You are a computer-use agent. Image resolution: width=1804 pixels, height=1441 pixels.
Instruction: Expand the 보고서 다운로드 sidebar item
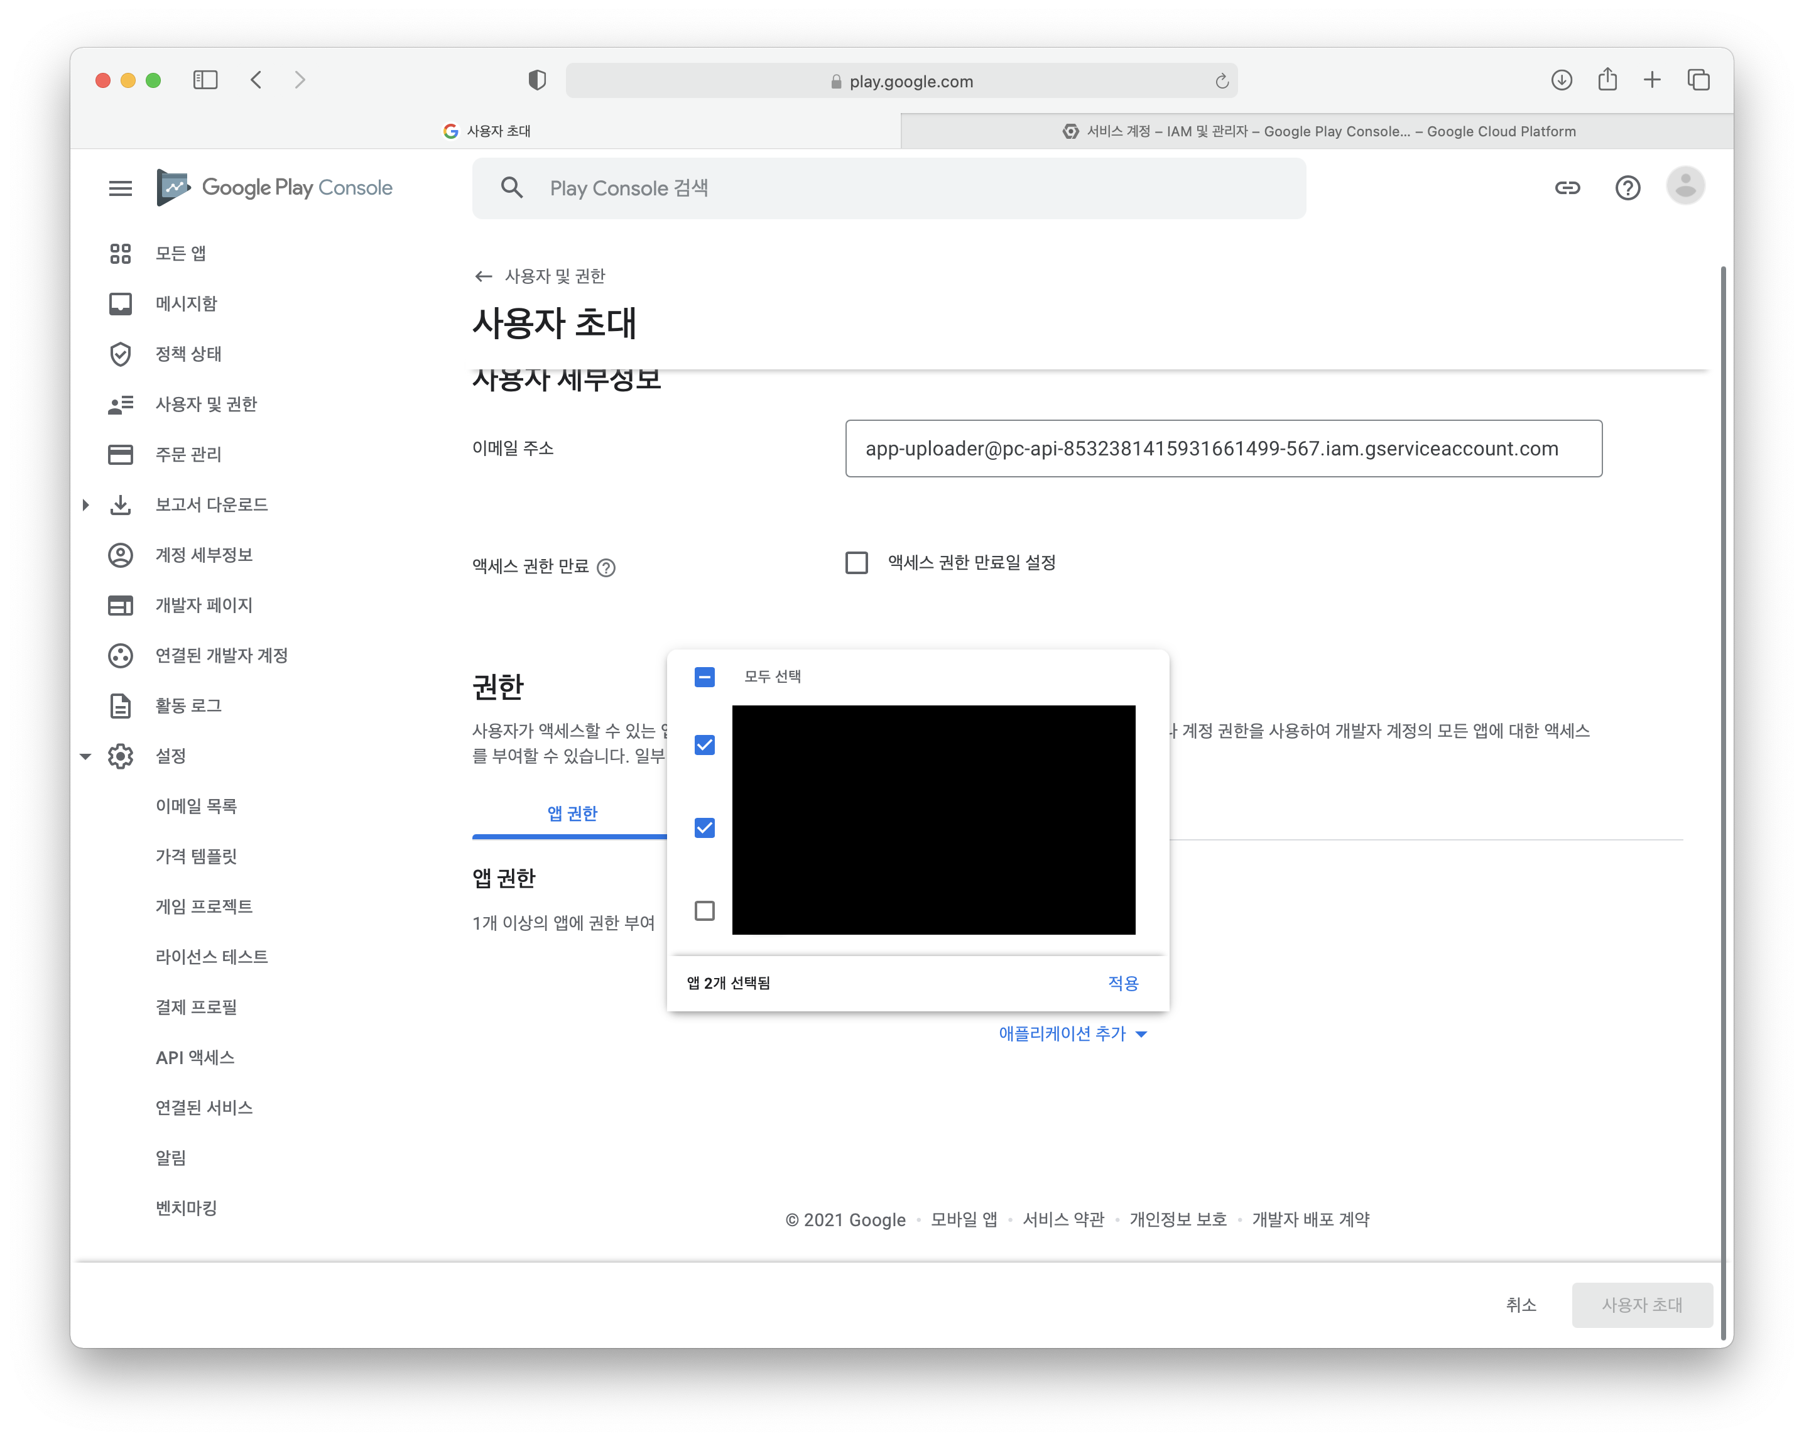click(x=85, y=504)
